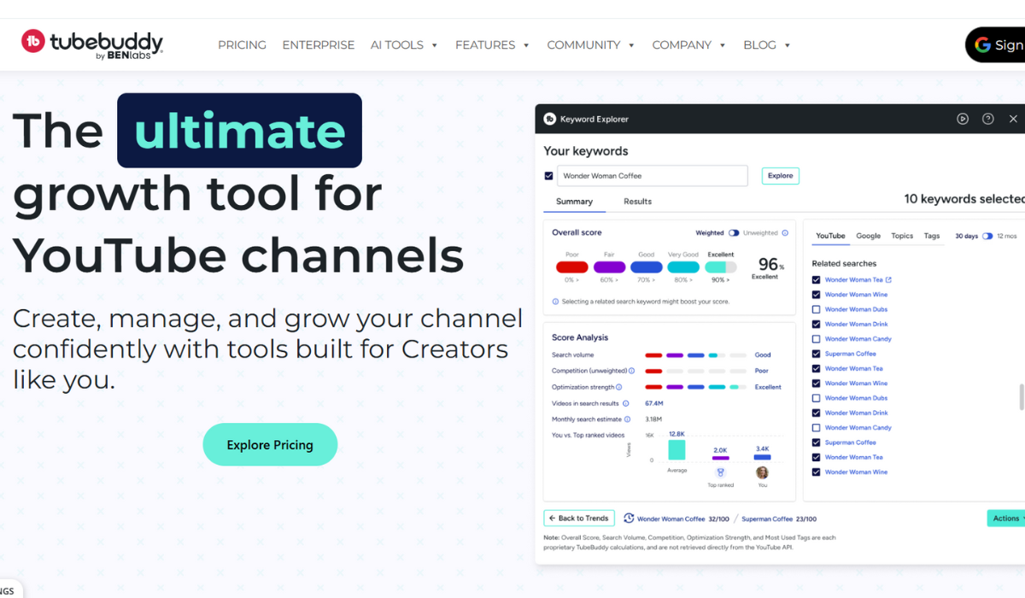Expand the FEATURES dropdown menu
The height and width of the screenshot is (598, 1025).
click(493, 44)
